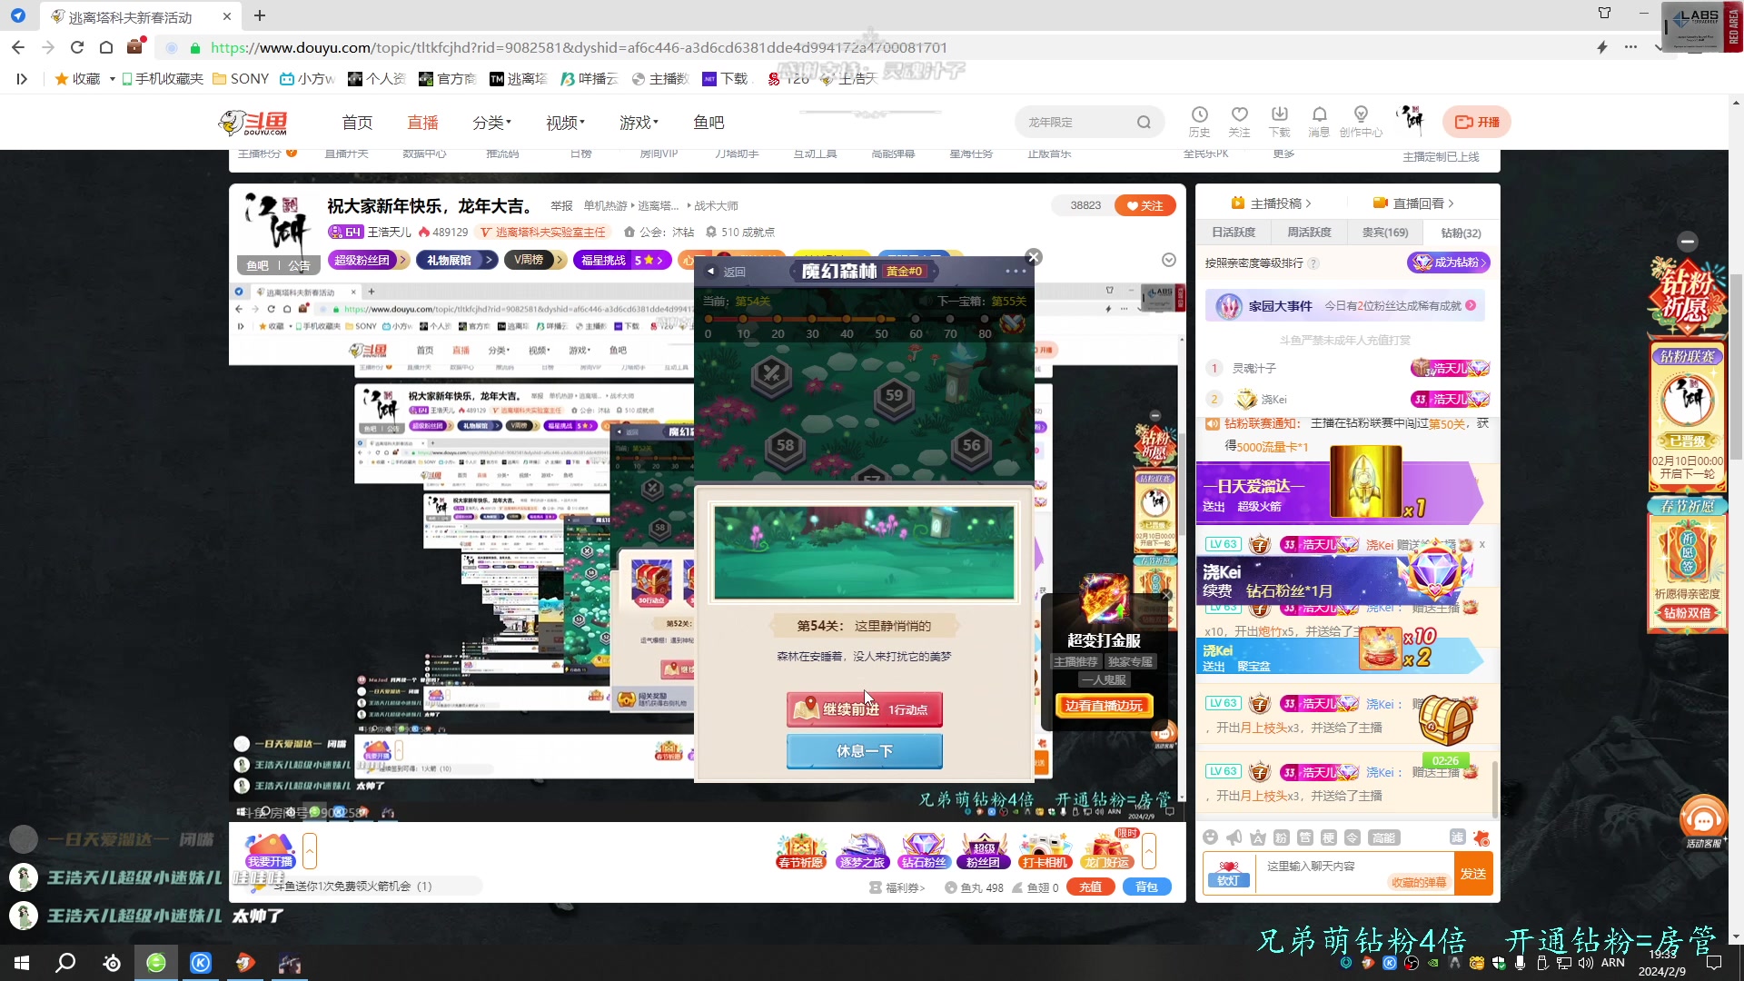This screenshot has height=981, width=1744.
Task: Click the crown A font-color icon
Action: point(1257,837)
